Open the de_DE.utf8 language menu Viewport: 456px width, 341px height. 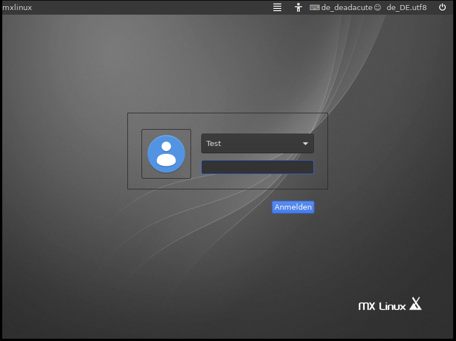406,7
